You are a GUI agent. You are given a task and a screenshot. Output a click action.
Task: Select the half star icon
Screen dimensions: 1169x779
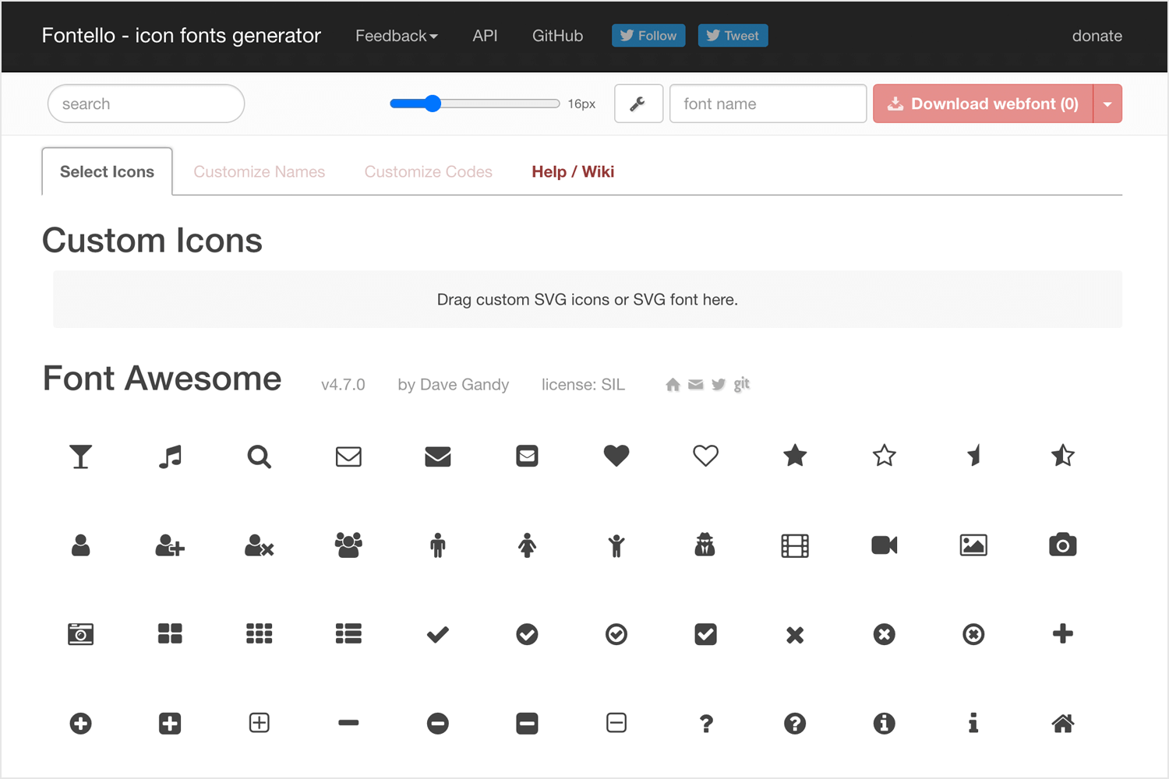[973, 456]
